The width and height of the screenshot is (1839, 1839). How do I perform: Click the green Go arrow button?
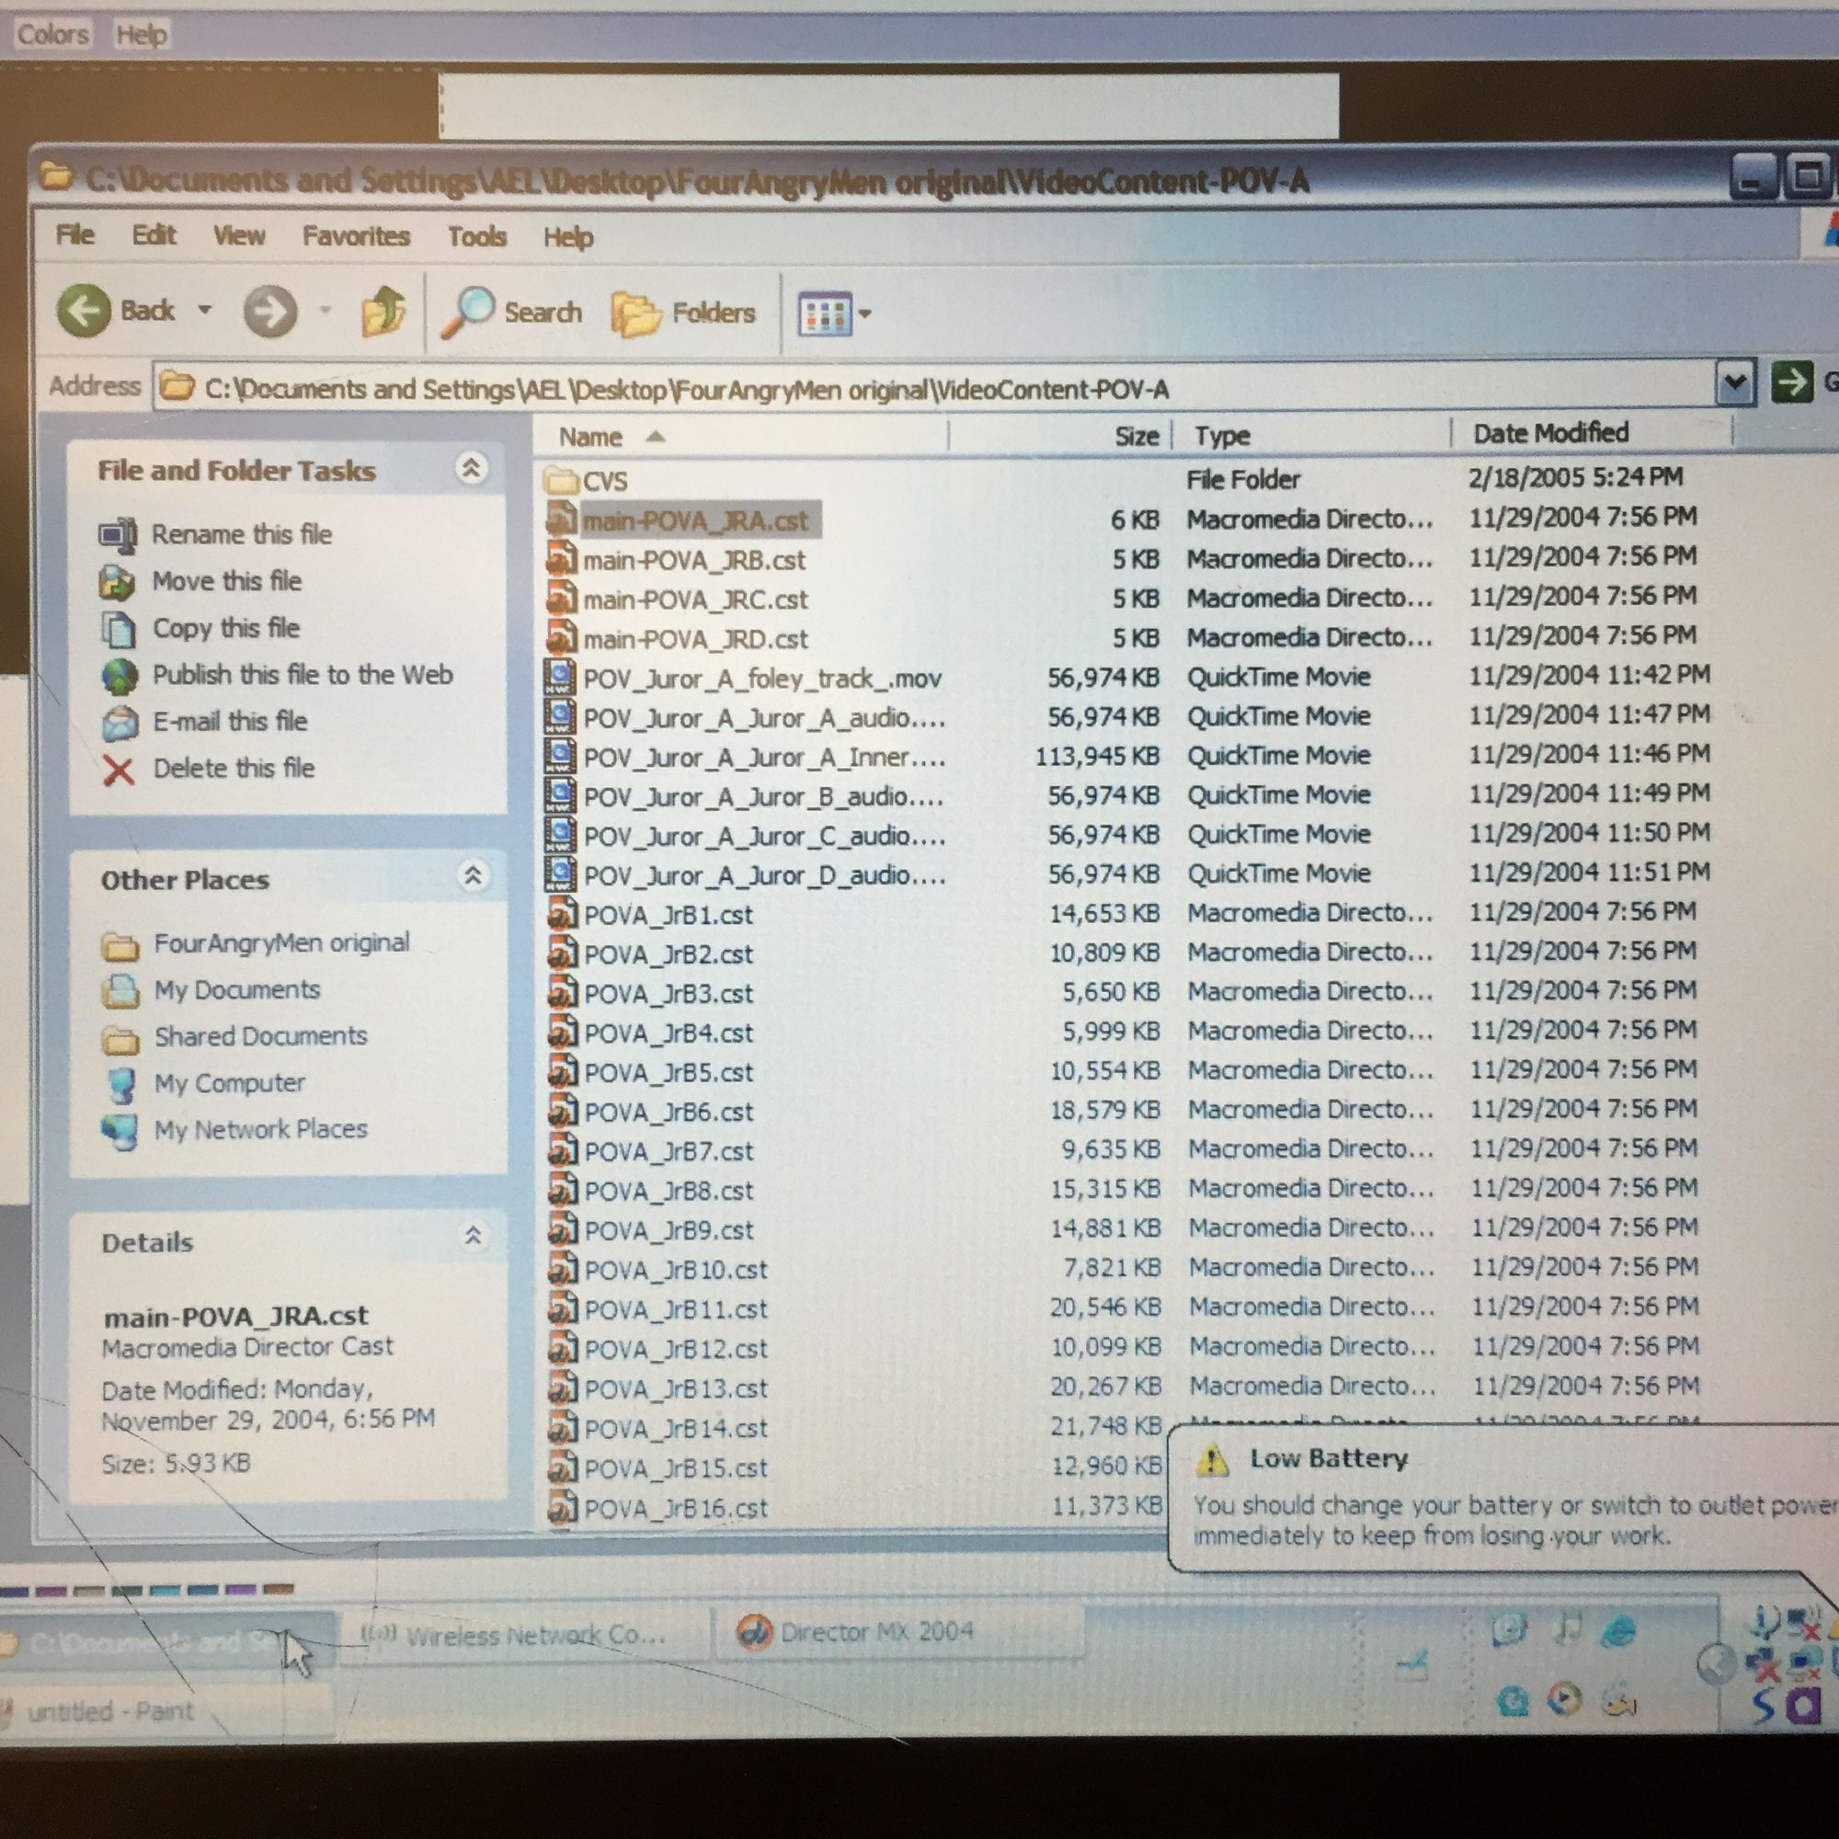[1791, 383]
